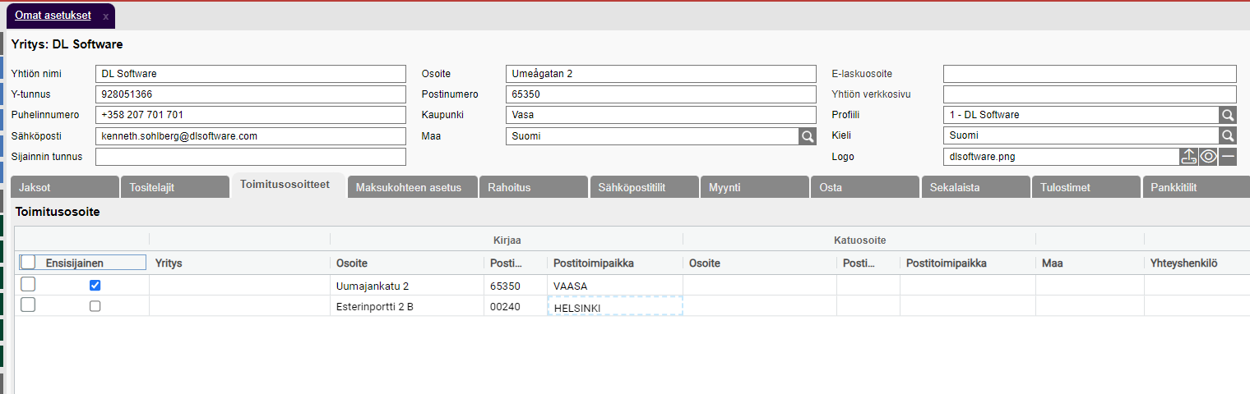Close the Omat asetukset tab
The height and width of the screenshot is (394, 1250).
coord(105,16)
